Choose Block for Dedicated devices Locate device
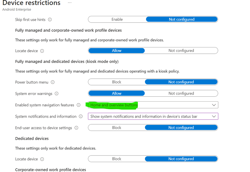Viewport: 250px width, 172px height. (117, 159)
